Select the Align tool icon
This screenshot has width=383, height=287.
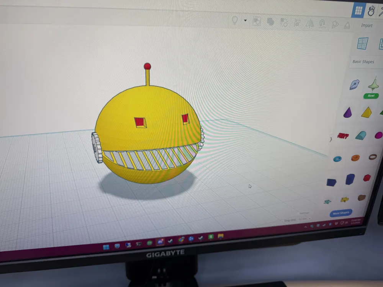point(297,23)
